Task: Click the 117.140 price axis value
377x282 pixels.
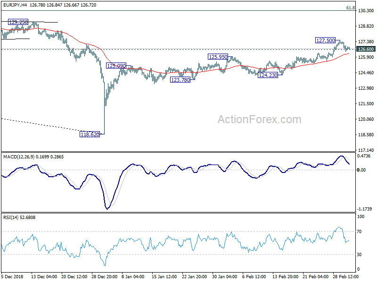Action: point(366,150)
